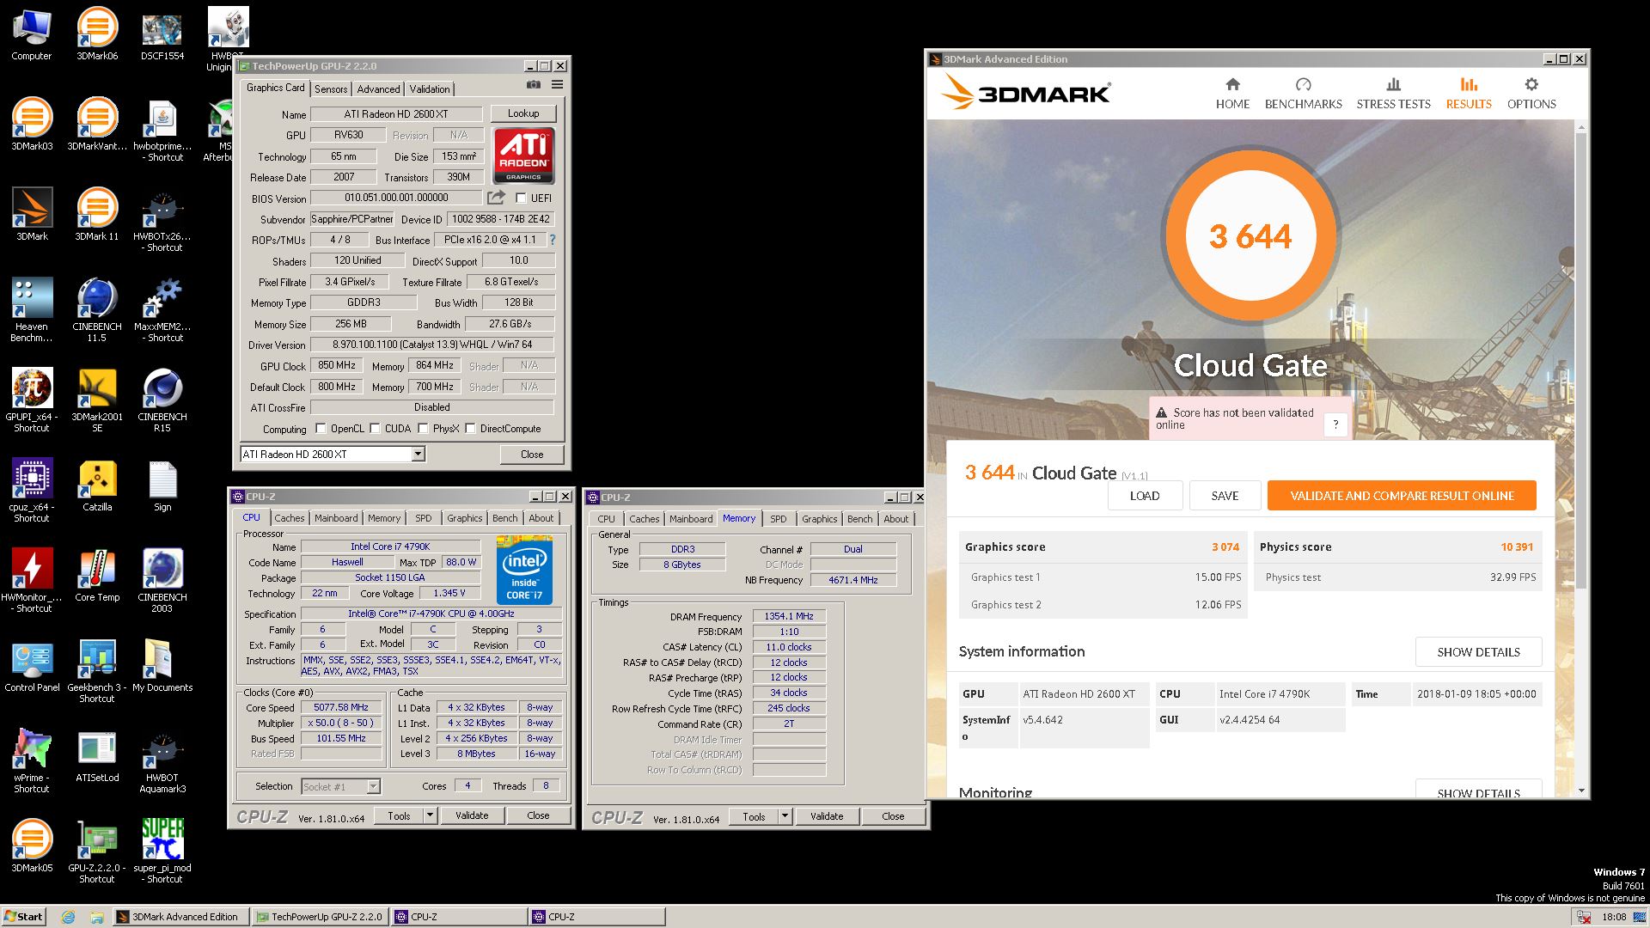Image resolution: width=1650 pixels, height=928 pixels.
Task: Switch to Sensors tab in GPU-Z
Action: [x=331, y=89]
